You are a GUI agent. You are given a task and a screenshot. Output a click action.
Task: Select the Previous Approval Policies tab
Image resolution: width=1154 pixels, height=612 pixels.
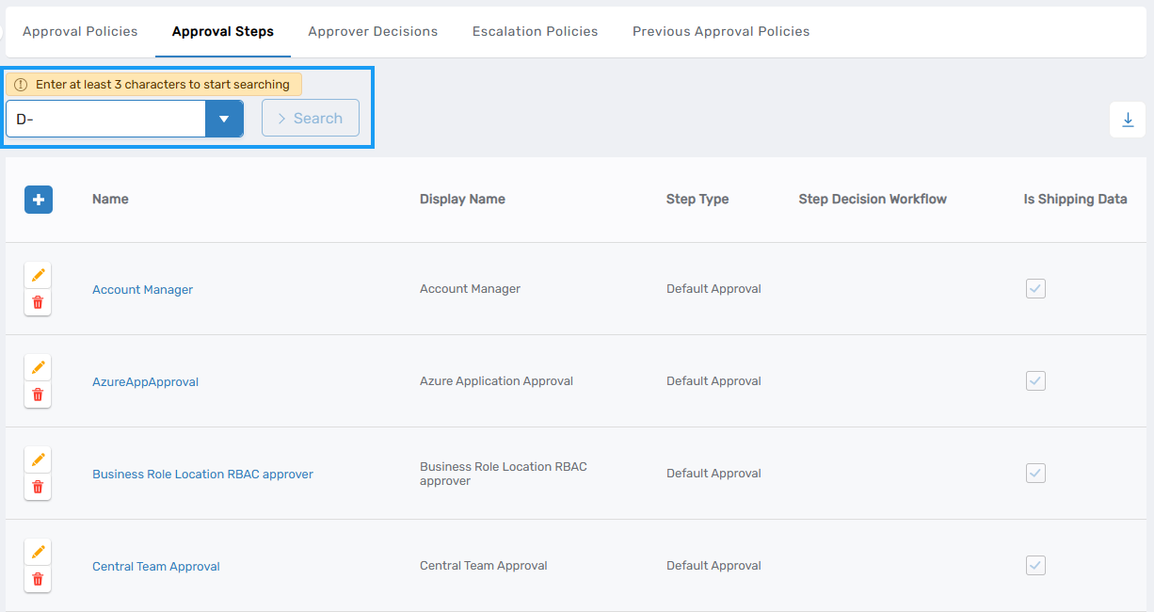point(720,31)
